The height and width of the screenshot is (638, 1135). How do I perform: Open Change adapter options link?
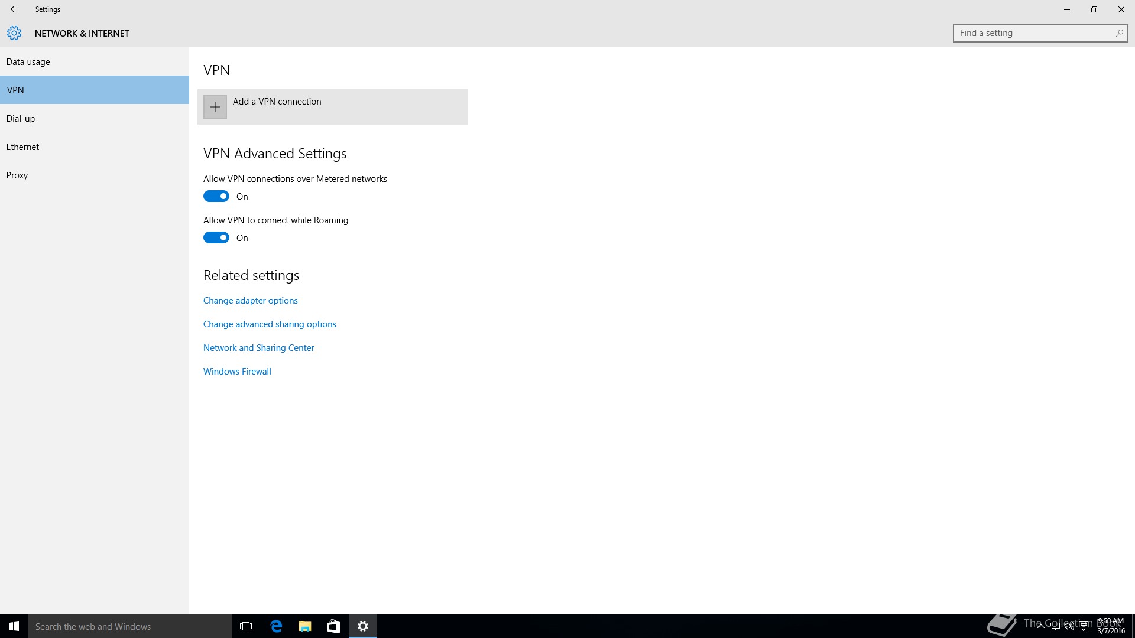click(x=251, y=300)
